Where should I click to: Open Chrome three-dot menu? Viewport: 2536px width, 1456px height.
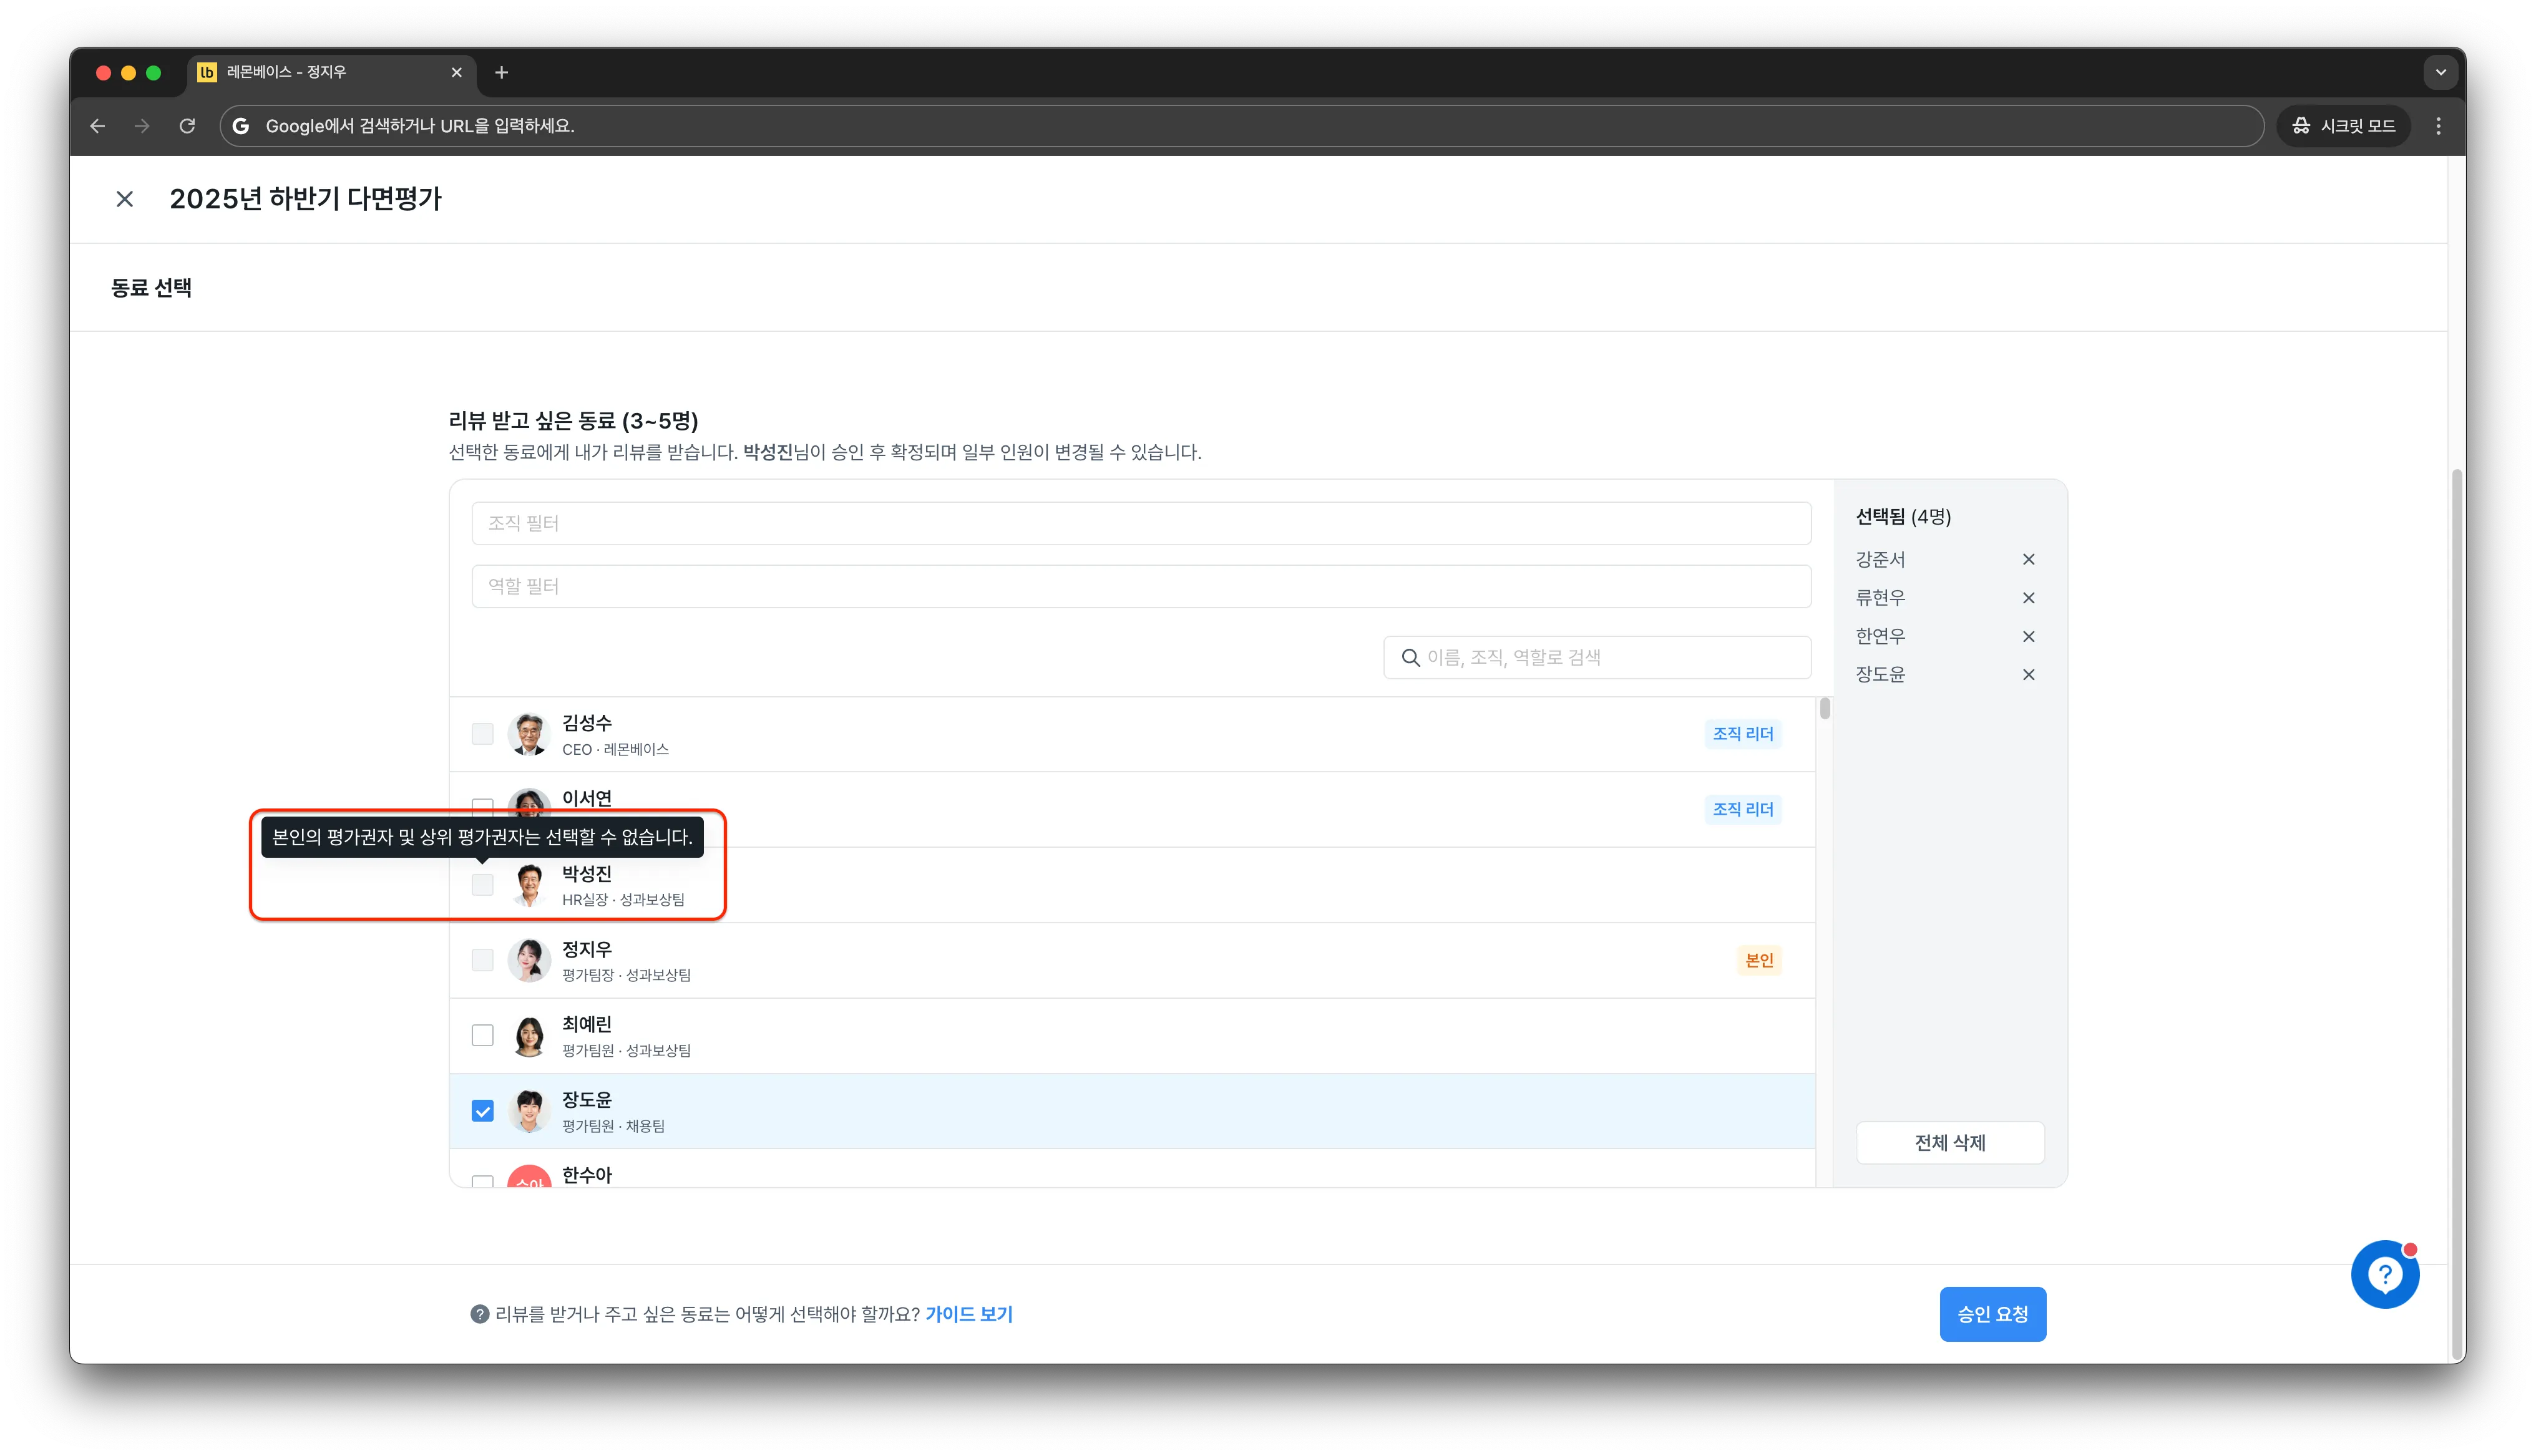click(x=2438, y=126)
